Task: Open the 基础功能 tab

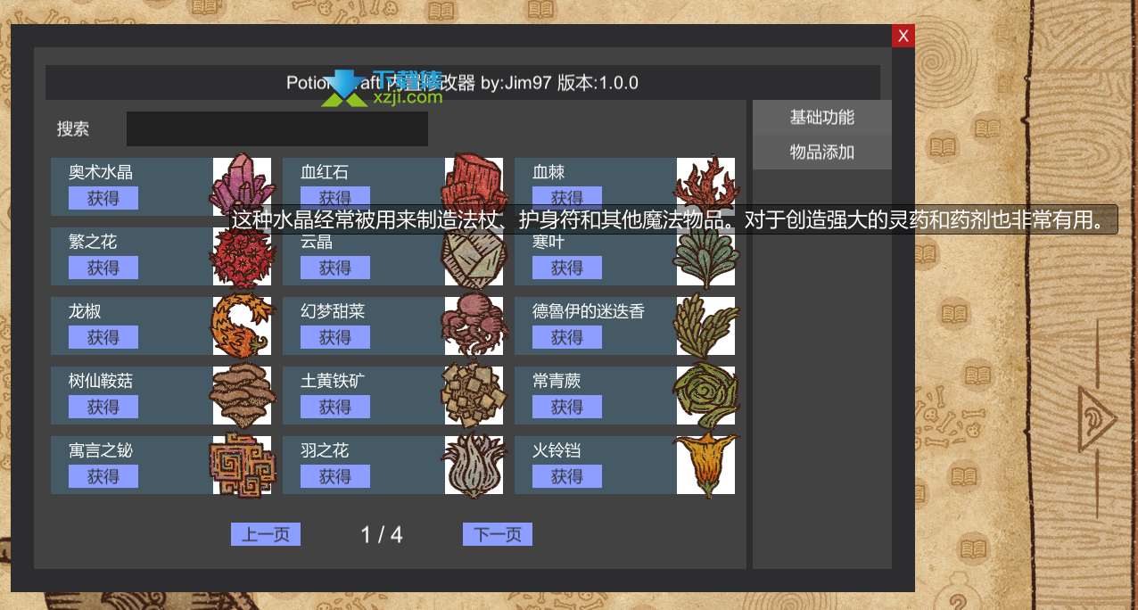Action: [x=822, y=117]
